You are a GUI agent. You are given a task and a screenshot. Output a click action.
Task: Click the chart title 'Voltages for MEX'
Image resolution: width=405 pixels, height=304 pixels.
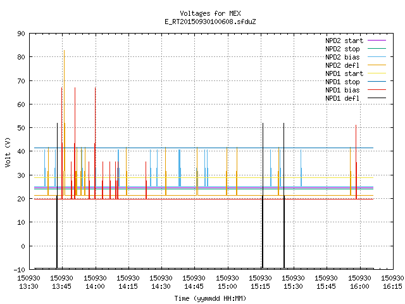[210, 13]
